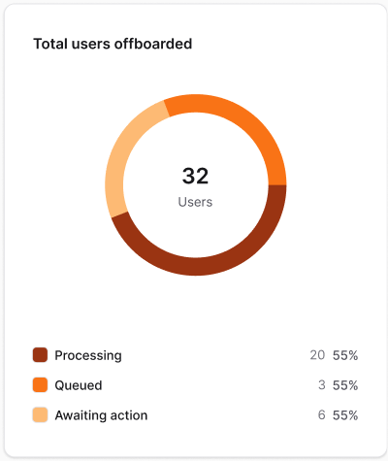Click the Users label under the total
This screenshot has height=461, width=388.
point(195,202)
